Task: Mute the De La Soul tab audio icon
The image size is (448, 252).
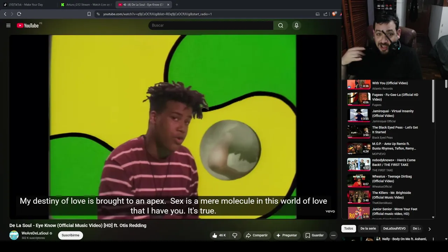Action: coord(125,5)
